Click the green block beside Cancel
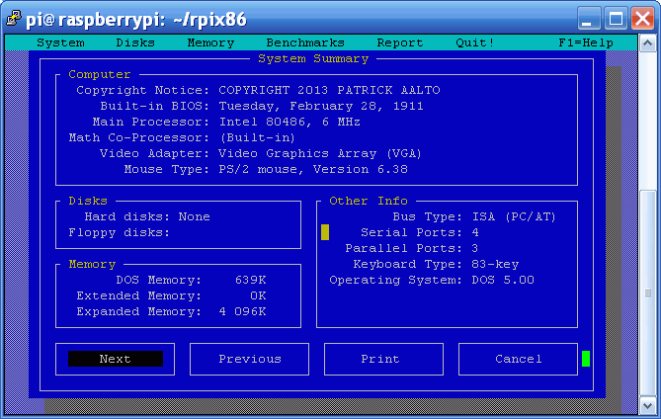This screenshot has width=661, height=419. (586, 359)
